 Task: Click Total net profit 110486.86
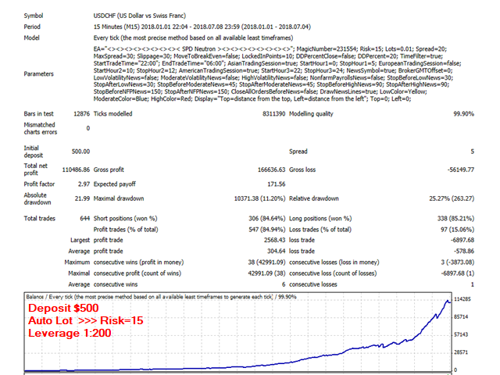[x=76, y=170]
